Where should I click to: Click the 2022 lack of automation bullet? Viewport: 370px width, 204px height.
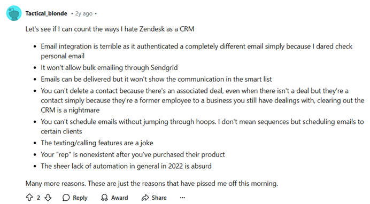coord(126,166)
